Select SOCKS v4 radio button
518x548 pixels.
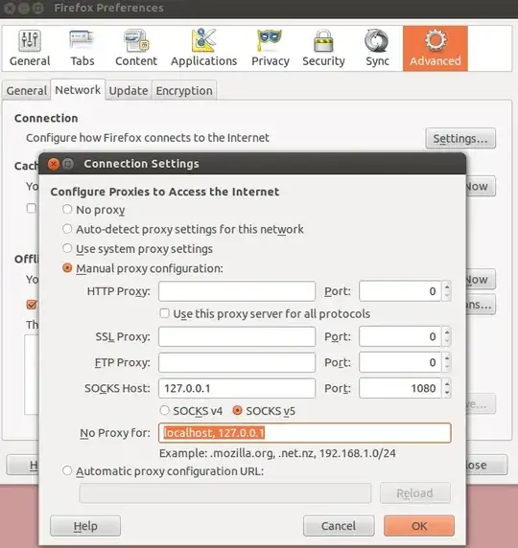(164, 410)
